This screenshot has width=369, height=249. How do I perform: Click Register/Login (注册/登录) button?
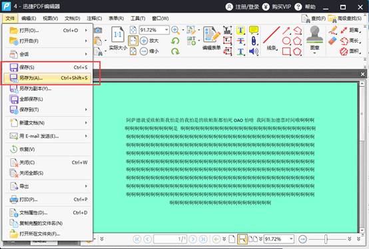pyautogui.click(x=242, y=7)
